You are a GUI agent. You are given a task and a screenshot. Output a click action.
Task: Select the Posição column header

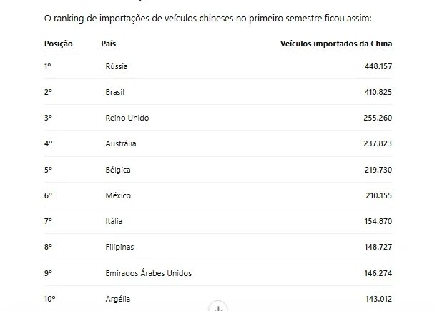click(x=58, y=44)
